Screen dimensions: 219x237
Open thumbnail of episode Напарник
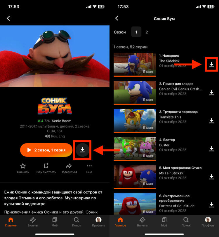pos(135,65)
